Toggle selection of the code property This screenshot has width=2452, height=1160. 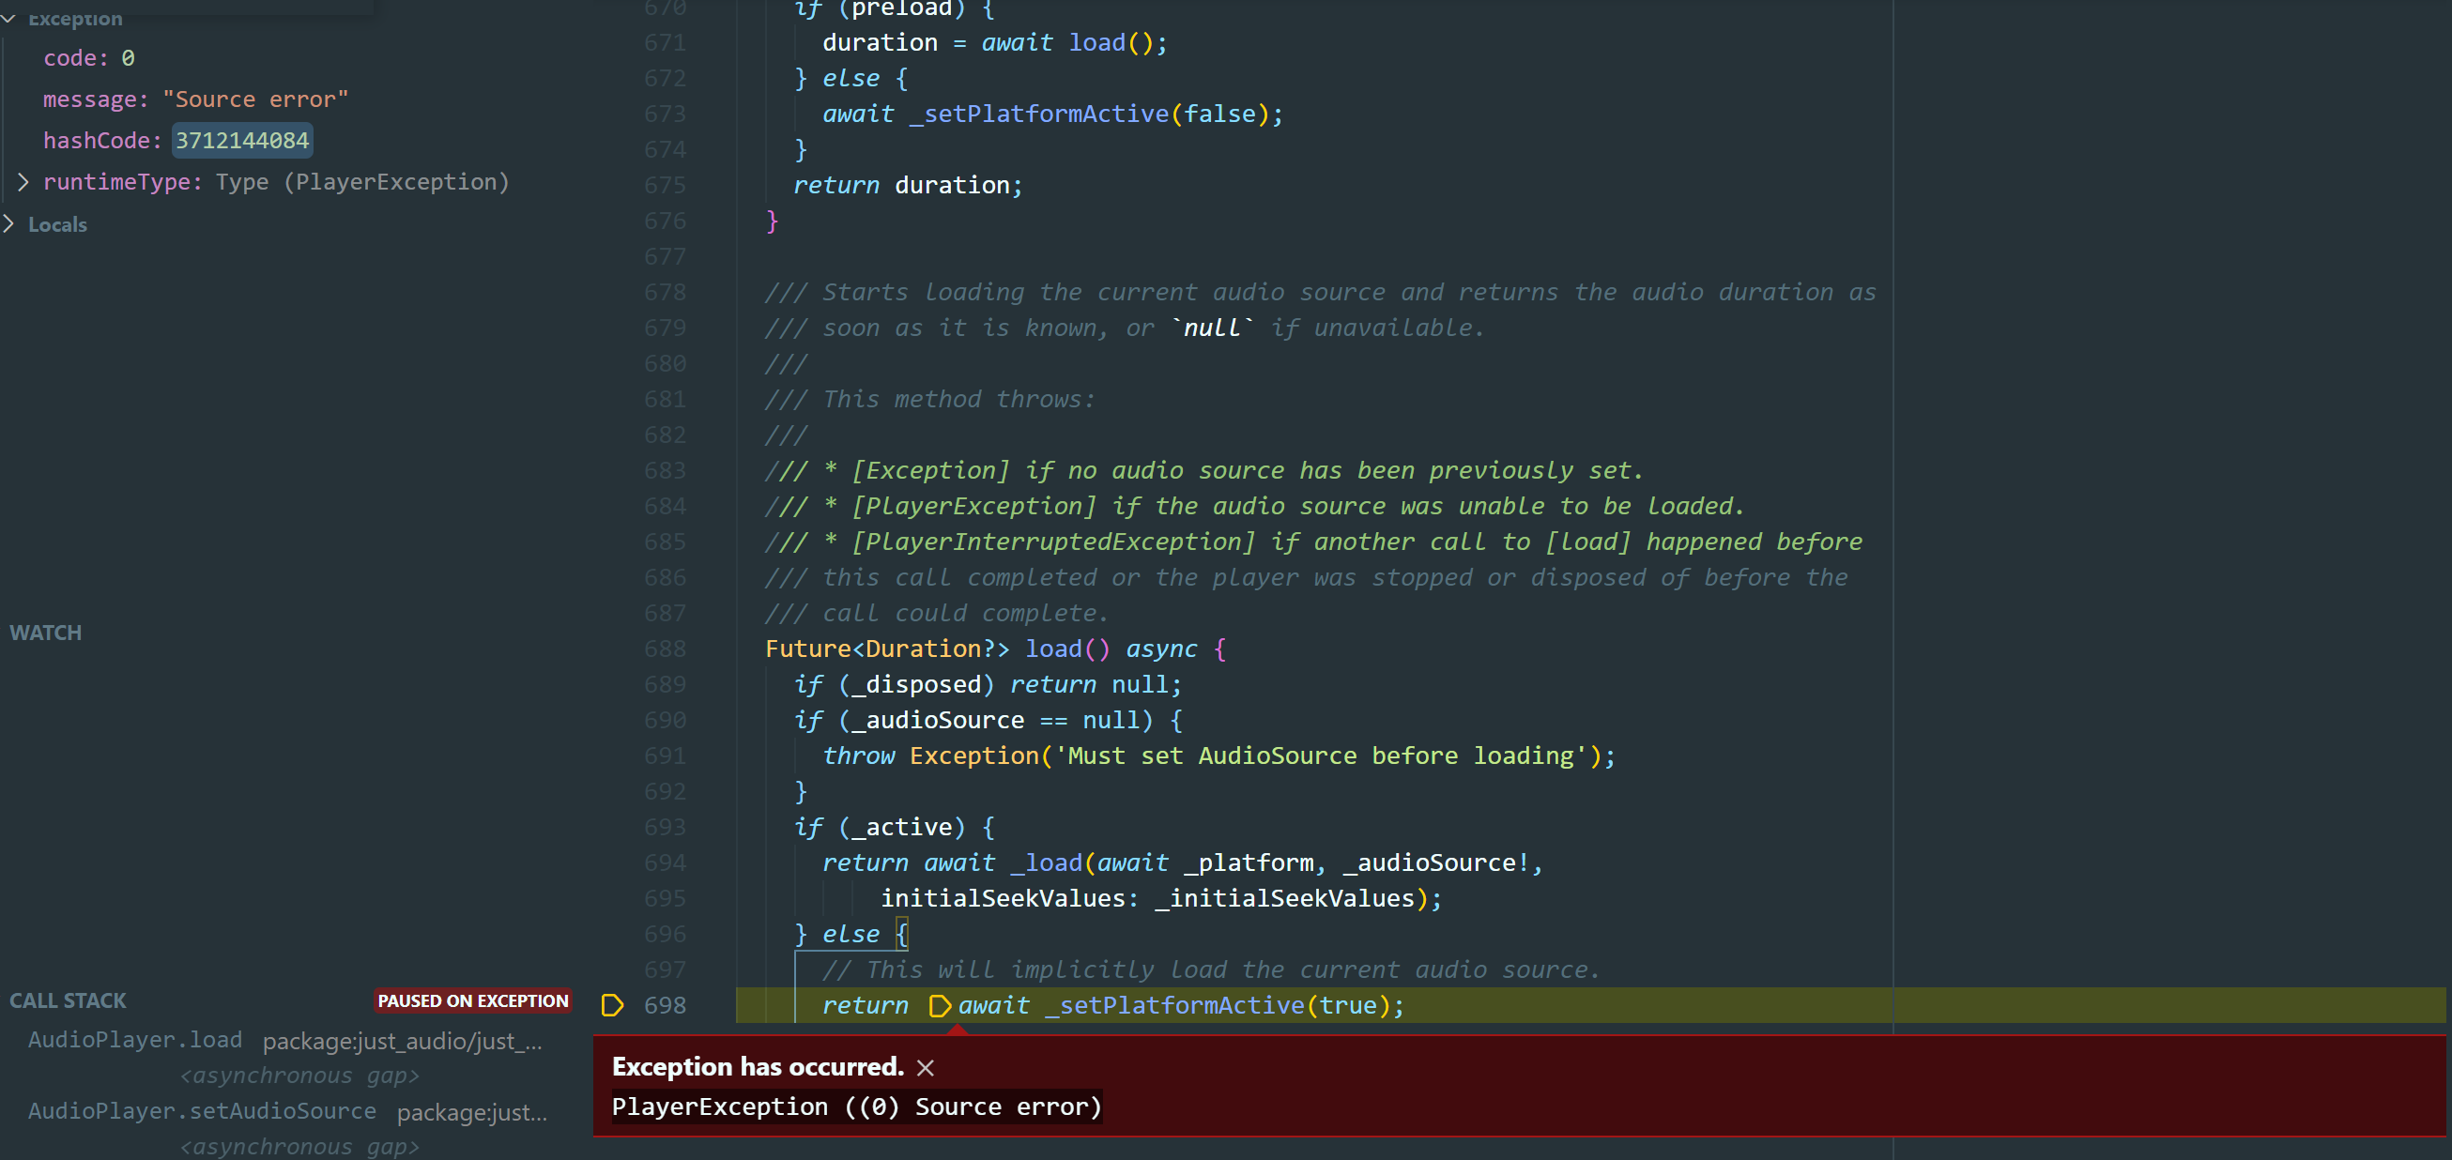pos(87,57)
